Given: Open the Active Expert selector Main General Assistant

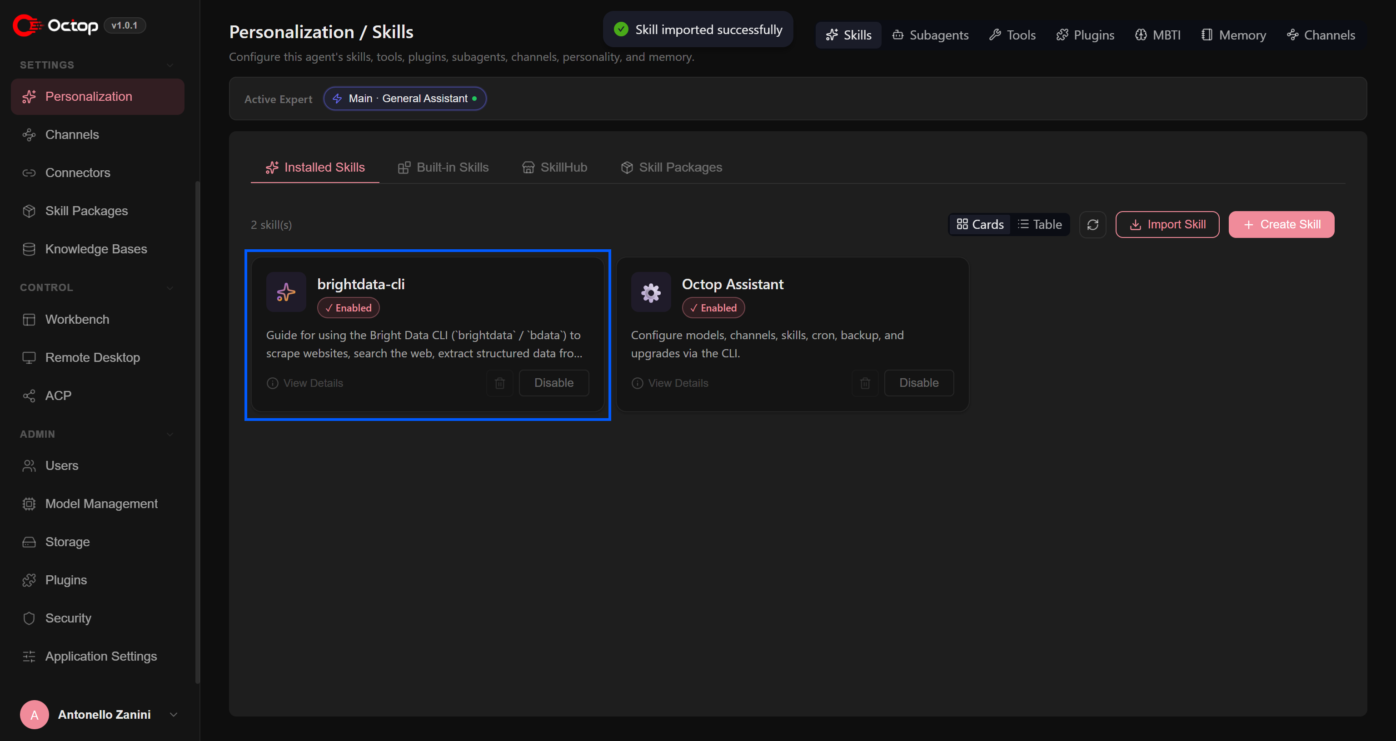Looking at the screenshot, I should [x=405, y=99].
